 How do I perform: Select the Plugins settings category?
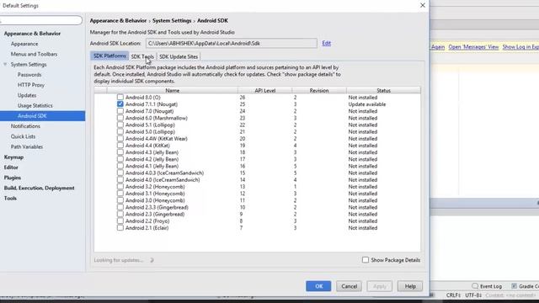13,178
